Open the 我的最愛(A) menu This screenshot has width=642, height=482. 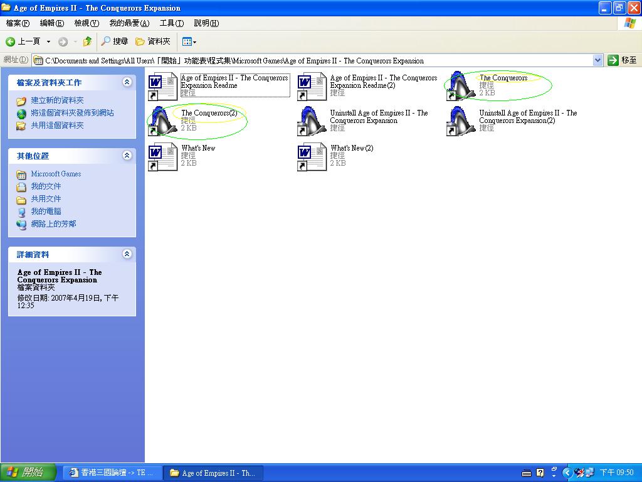pos(129,23)
